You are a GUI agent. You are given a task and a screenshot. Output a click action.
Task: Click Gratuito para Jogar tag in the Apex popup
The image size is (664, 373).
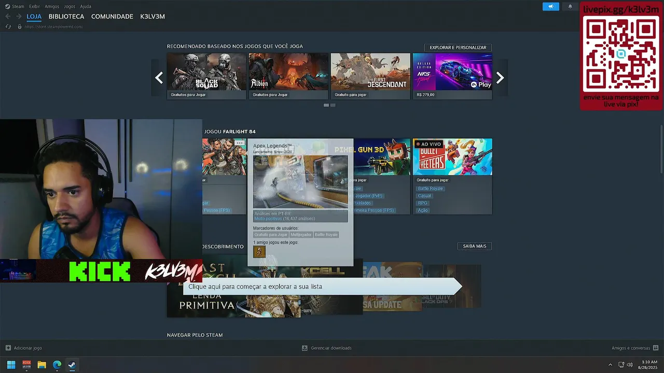(271, 235)
